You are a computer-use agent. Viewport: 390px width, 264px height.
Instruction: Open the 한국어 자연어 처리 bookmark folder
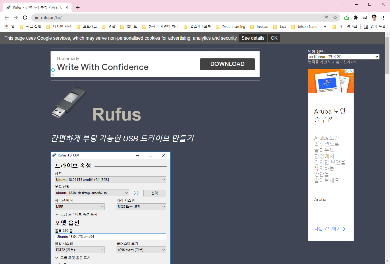160,26
